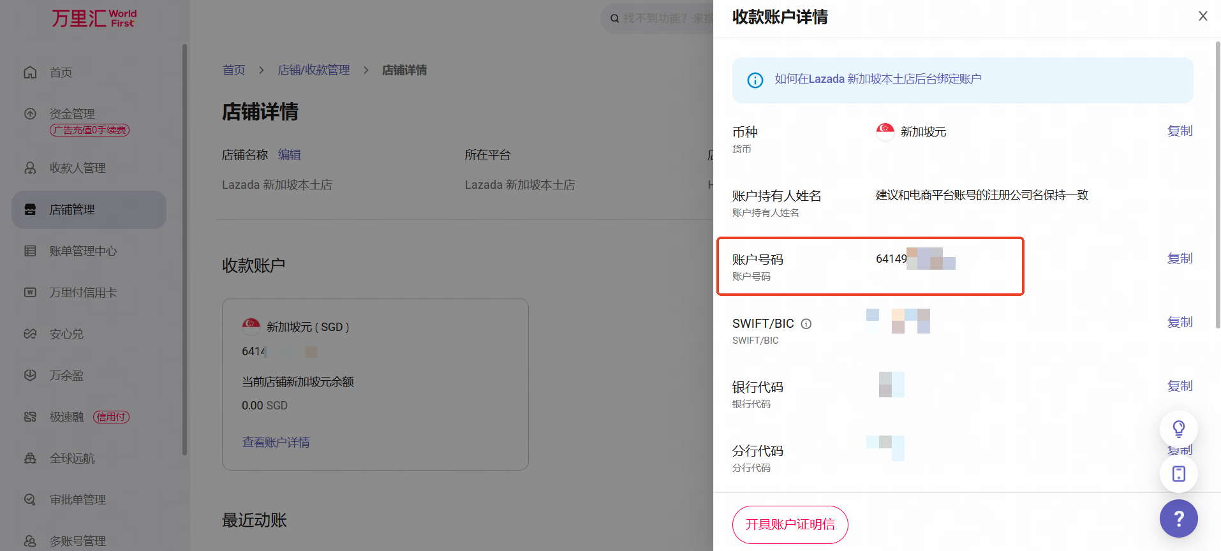Select 店铺管理 in the sidebar
The width and height of the screenshot is (1221, 551).
point(88,210)
